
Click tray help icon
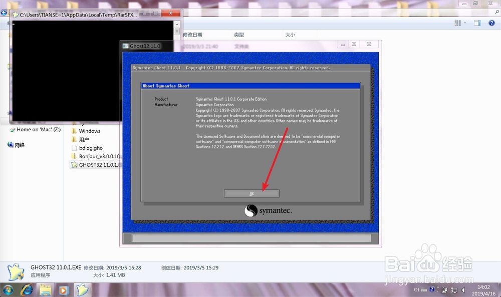point(432,289)
